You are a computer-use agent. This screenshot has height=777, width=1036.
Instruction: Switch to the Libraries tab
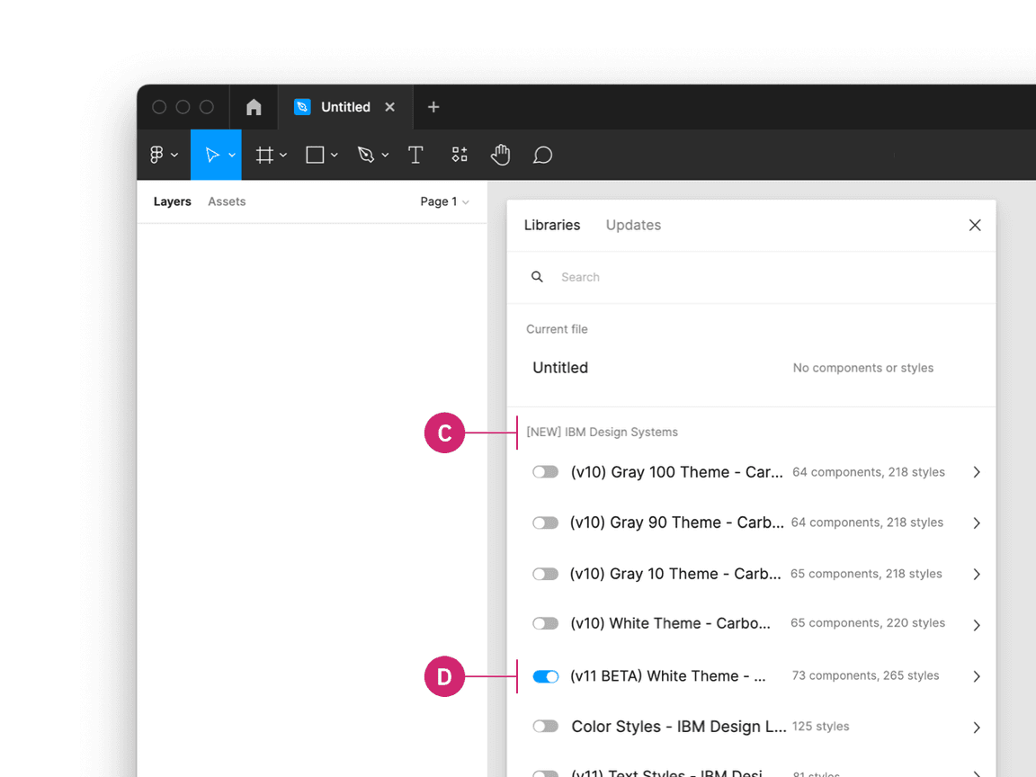[x=552, y=226]
